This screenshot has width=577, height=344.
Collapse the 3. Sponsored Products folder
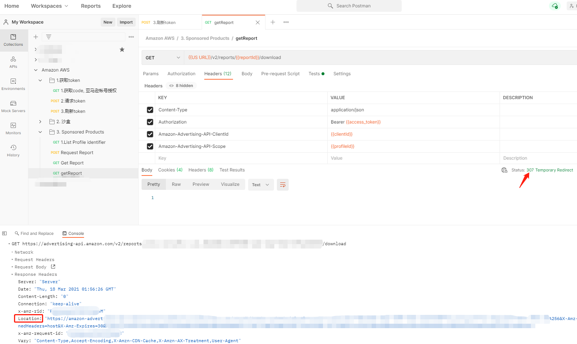pyautogui.click(x=40, y=132)
